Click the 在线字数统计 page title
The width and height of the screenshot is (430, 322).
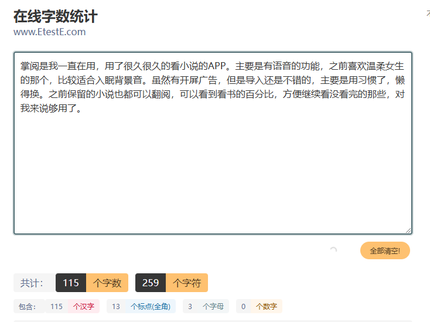coord(56,16)
